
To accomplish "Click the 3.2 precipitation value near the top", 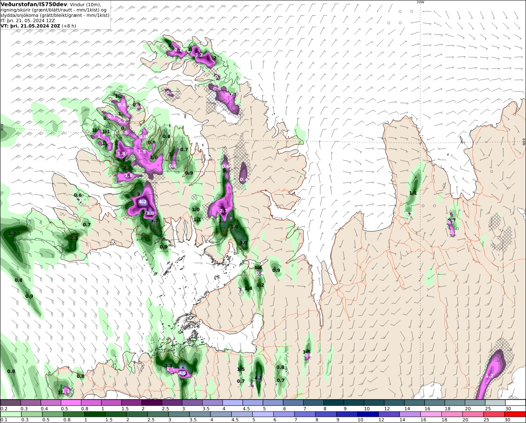I will [x=198, y=55].
